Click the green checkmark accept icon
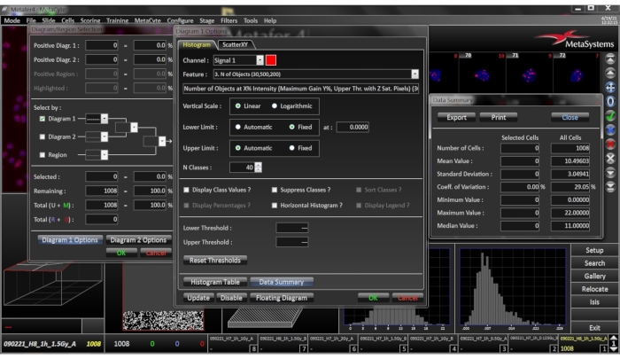This screenshot has height=359, width=620. point(610,115)
